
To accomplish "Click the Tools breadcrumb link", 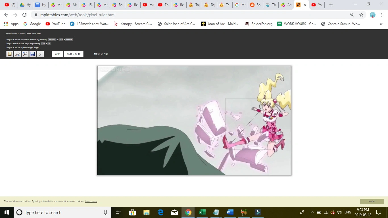I will point(22,34).
